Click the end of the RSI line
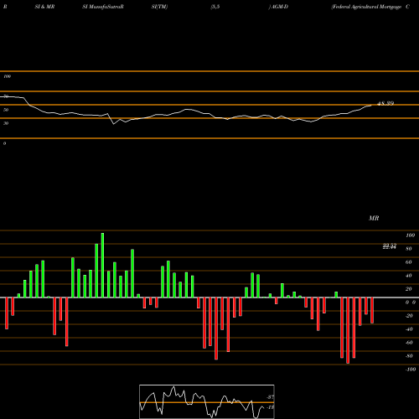This screenshot has width=419, height=419. click(372, 105)
